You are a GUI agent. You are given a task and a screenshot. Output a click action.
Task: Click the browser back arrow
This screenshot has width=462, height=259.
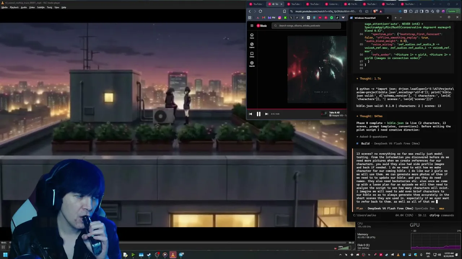tap(249, 11)
